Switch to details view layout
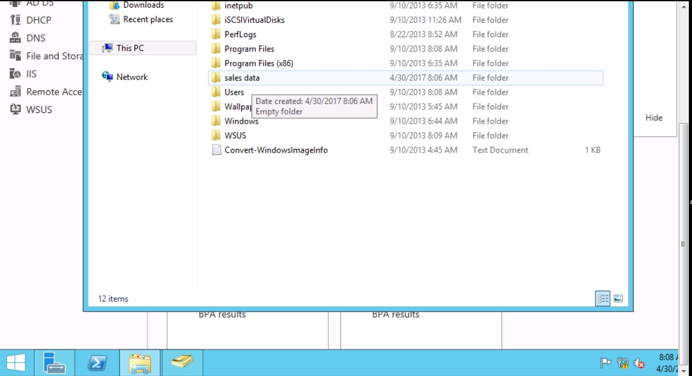 click(603, 299)
